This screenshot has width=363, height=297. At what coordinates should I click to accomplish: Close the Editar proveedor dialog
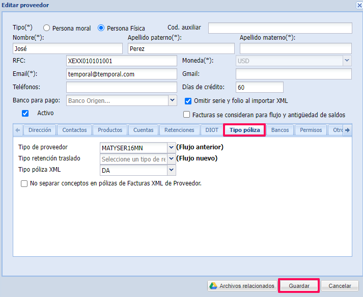pos(358,5)
